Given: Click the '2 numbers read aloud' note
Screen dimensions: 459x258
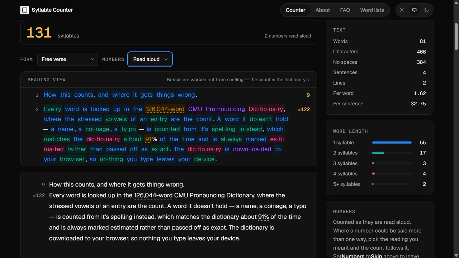Looking at the screenshot, I should click(x=288, y=36).
